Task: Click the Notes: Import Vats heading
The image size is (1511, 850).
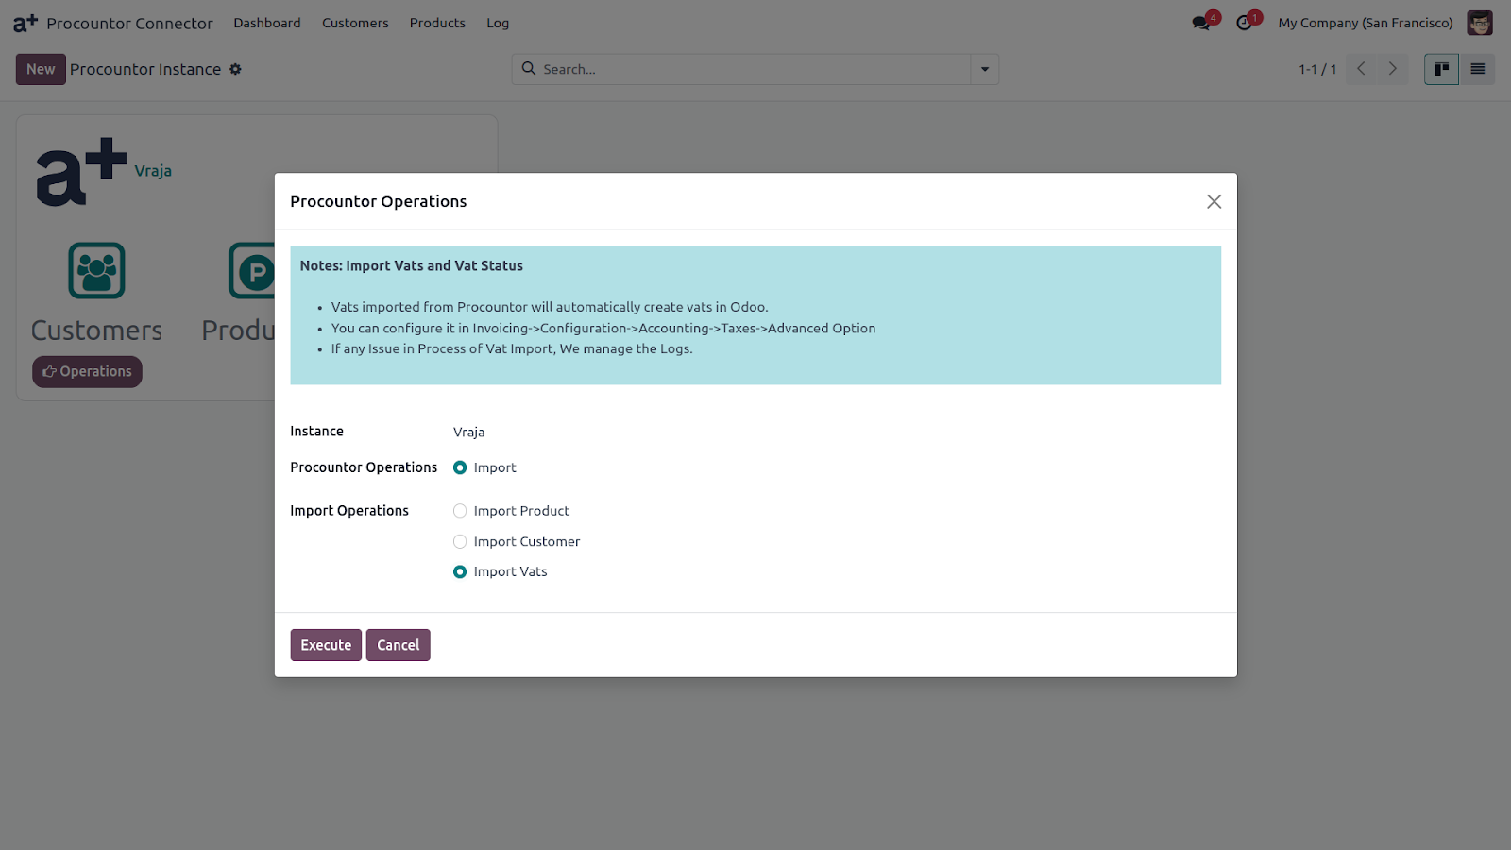Action: pyautogui.click(x=412, y=265)
